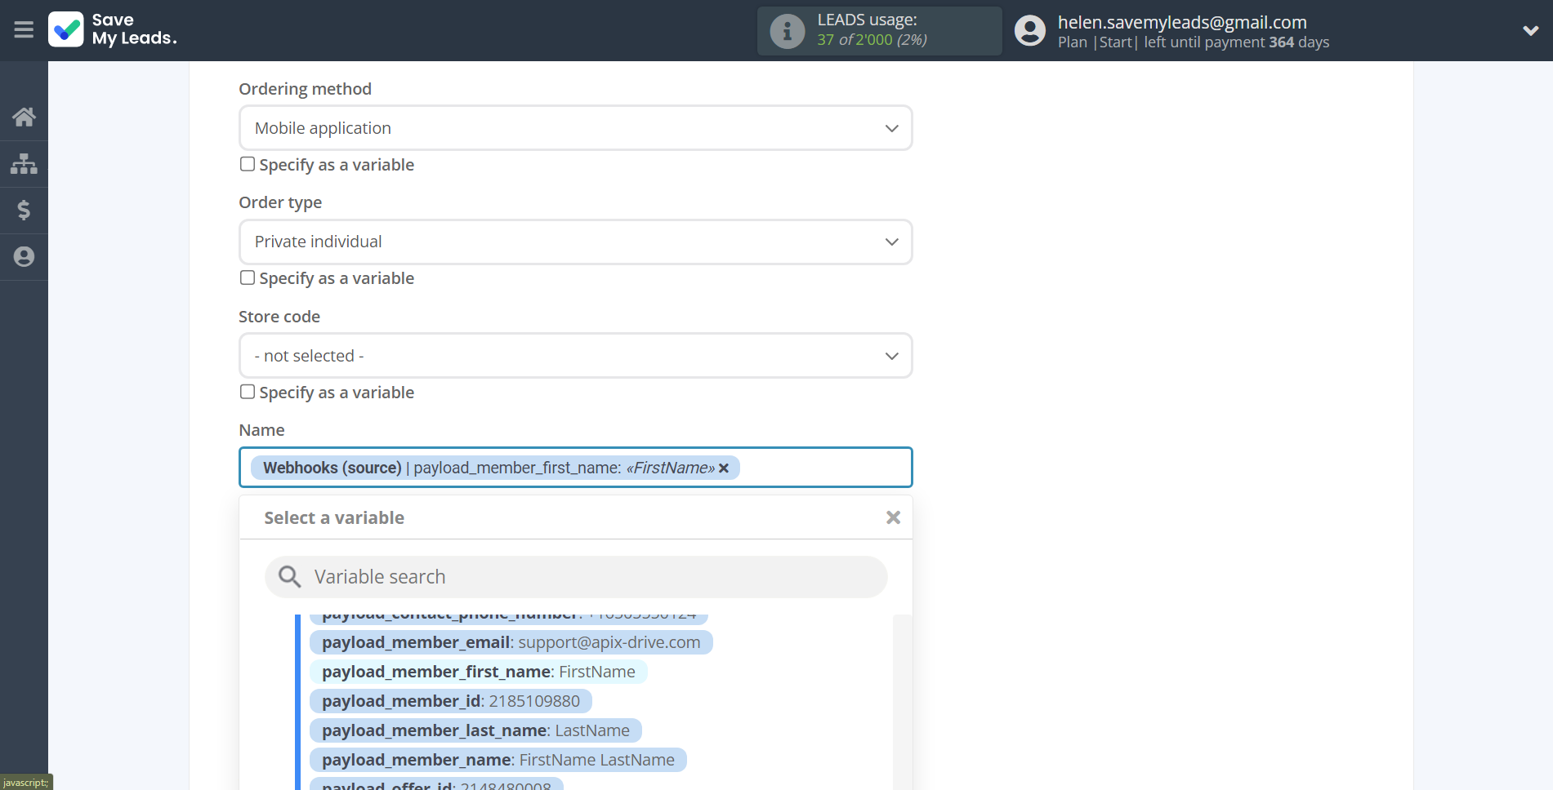Remove the FirstName variable tag
The height and width of the screenshot is (790, 1553).
[x=724, y=468]
